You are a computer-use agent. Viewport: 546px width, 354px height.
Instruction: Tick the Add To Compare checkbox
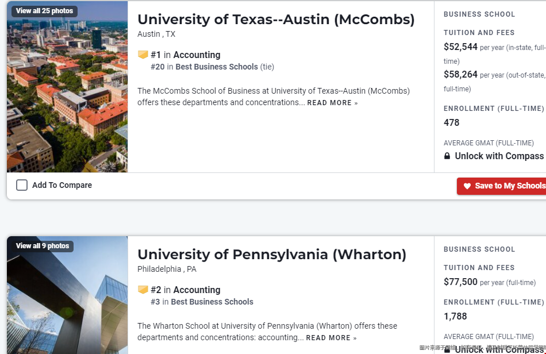click(22, 185)
